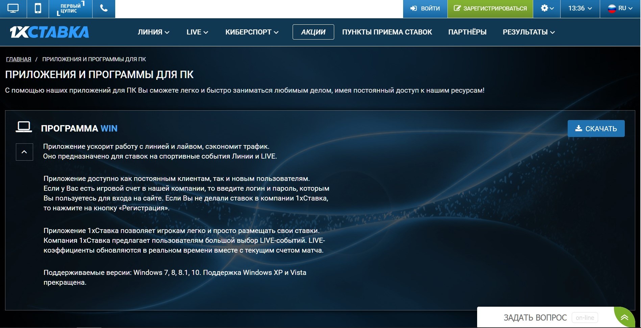Expand the LIVE menu
The width and height of the screenshot is (641, 328).
pos(197,32)
